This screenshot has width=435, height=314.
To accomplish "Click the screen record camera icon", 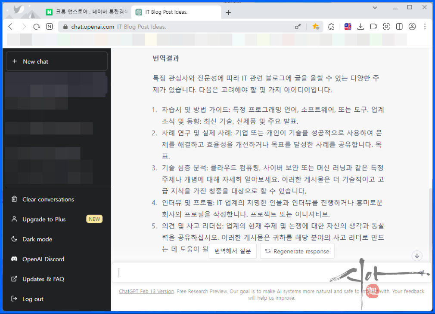I will point(373,27).
